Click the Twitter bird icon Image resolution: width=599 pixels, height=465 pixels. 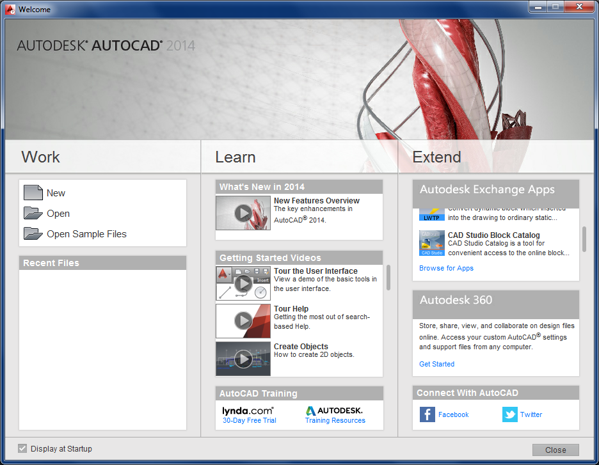(x=509, y=414)
